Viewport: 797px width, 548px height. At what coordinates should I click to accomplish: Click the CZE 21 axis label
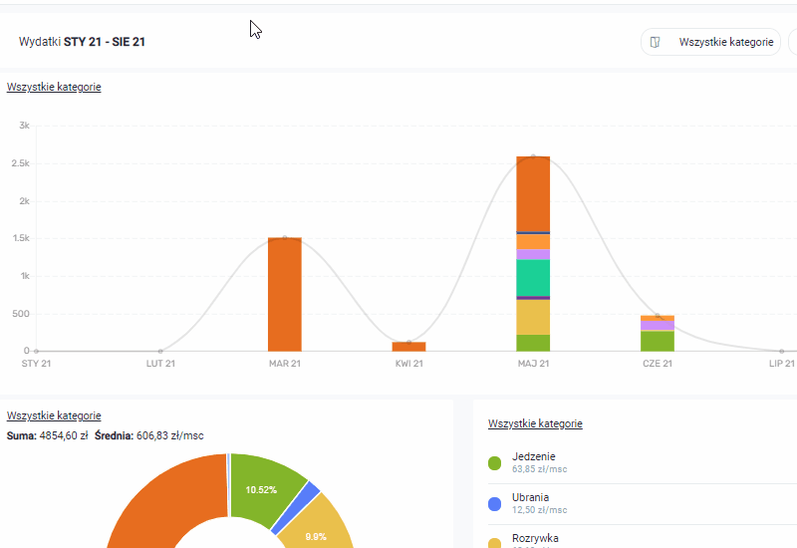click(x=658, y=364)
